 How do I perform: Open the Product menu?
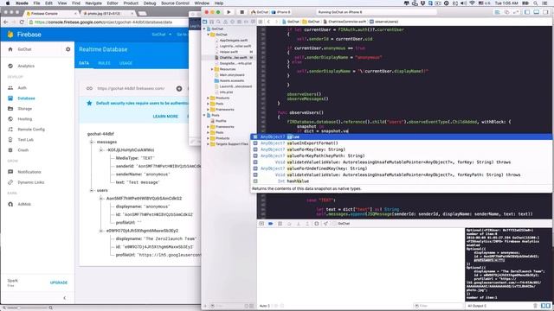pyautogui.click(x=131, y=3)
